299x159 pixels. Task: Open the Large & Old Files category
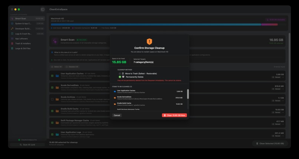pos(27,48)
